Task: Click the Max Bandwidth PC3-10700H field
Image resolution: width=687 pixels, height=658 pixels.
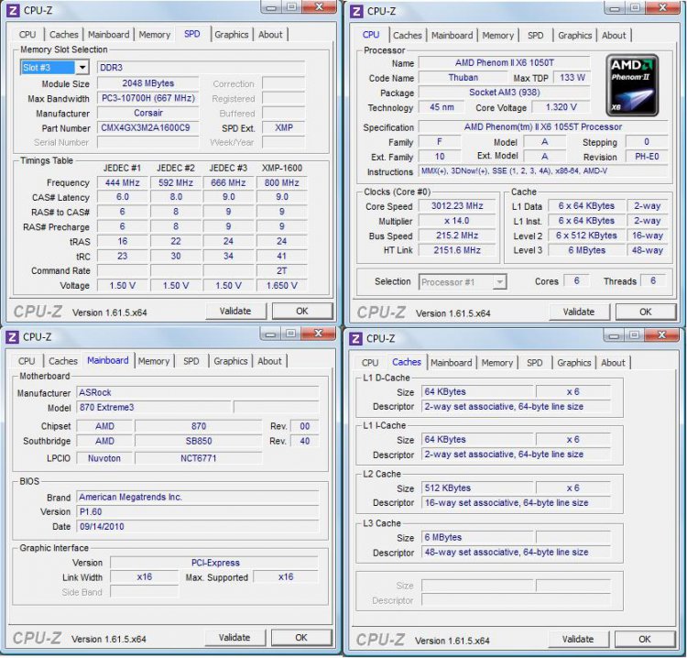Action: [x=148, y=98]
